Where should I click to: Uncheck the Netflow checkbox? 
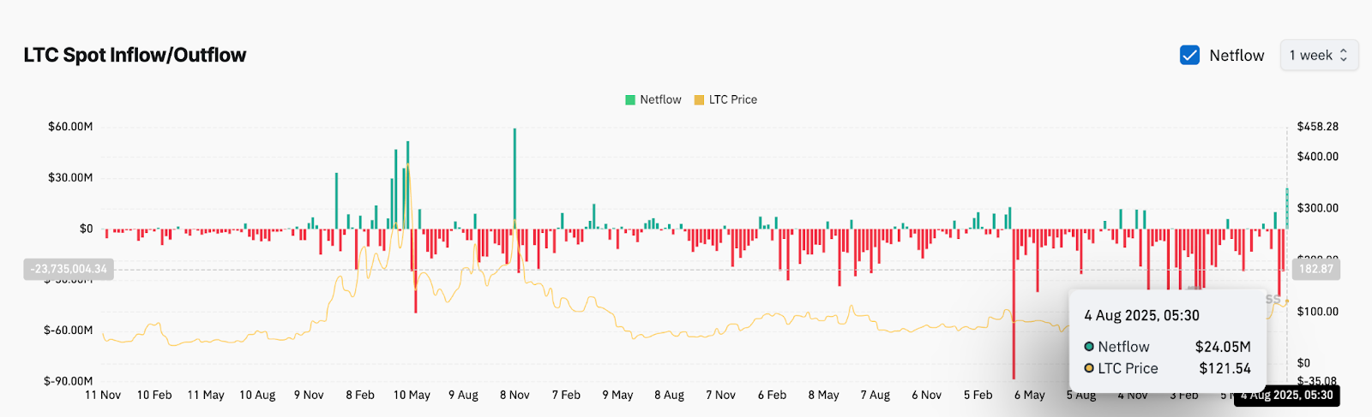(1189, 55)
